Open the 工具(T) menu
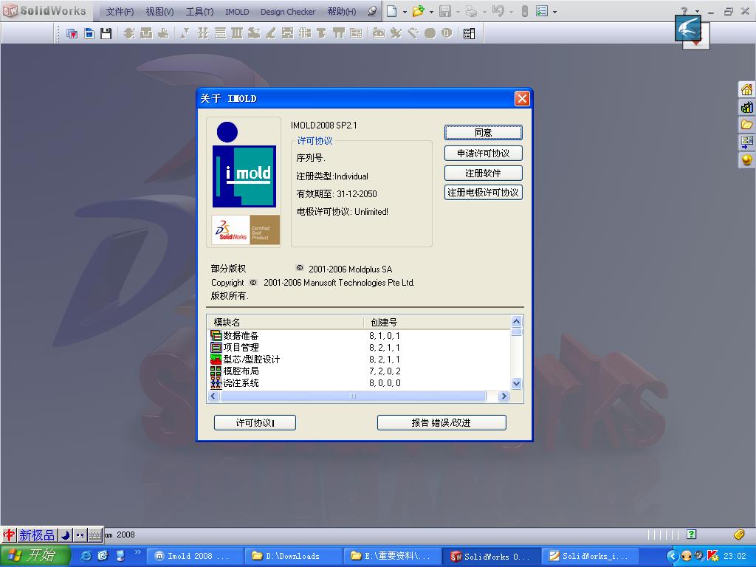Screen dimensions: 756x567 (x=199, y=12)
